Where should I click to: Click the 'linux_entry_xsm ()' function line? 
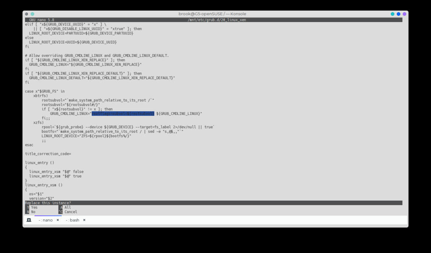pyautogui.click(x=44, y=185)
